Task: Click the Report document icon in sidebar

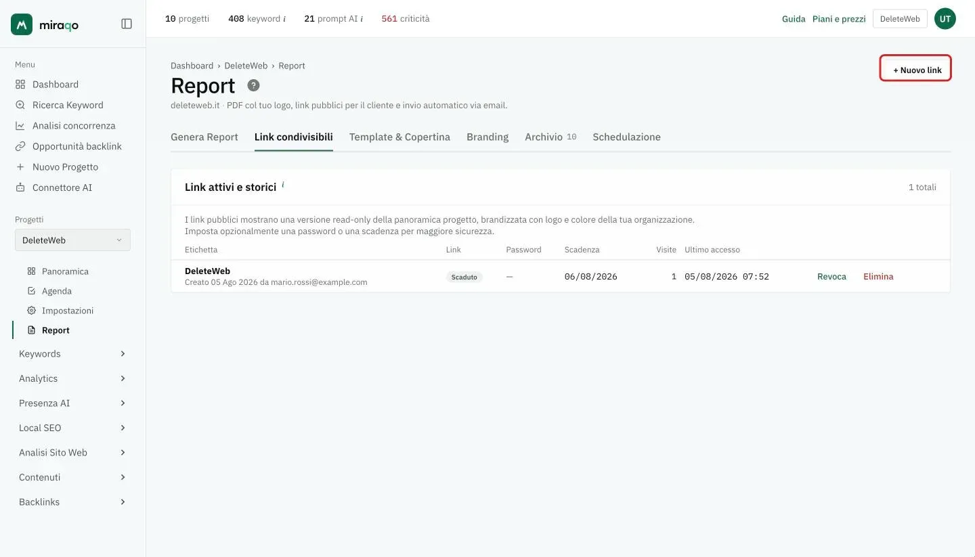Action: coord(31,330)
